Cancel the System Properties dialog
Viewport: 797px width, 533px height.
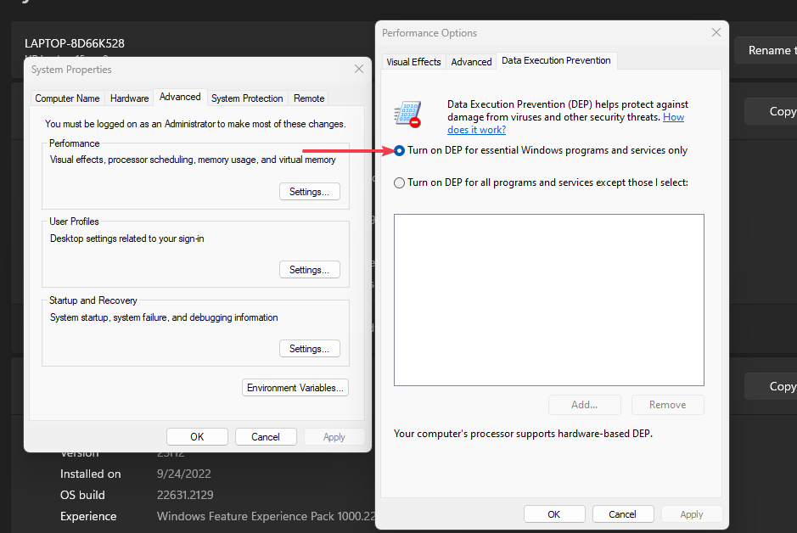point(266,437)
